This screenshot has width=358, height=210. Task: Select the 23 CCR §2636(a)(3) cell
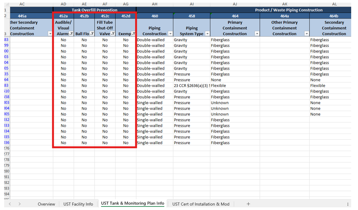(x=191, y=86)
